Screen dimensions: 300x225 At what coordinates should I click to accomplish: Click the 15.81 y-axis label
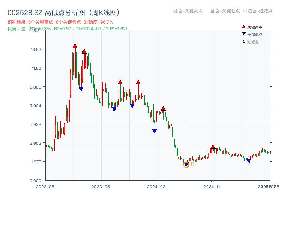tap(36, 31)
